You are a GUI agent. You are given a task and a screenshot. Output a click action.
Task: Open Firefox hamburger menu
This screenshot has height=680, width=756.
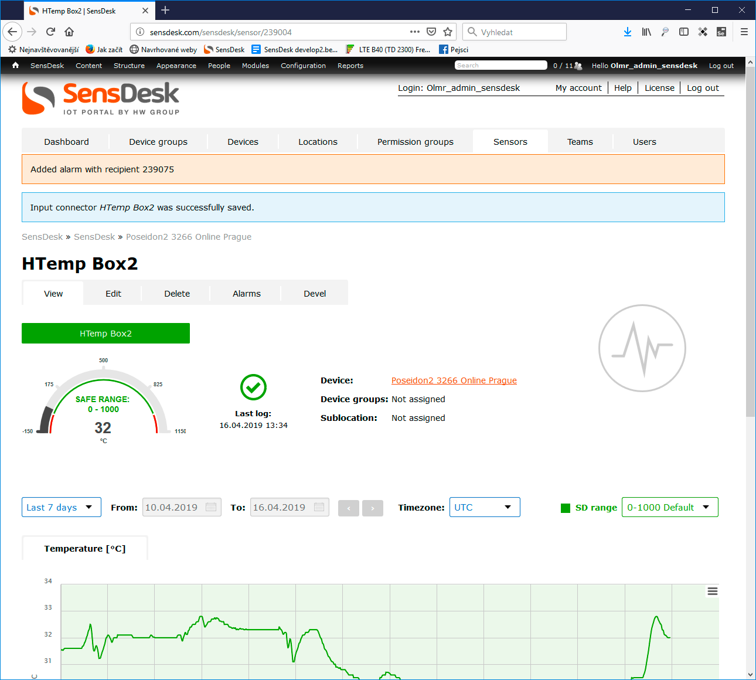[x=744, y=32]
